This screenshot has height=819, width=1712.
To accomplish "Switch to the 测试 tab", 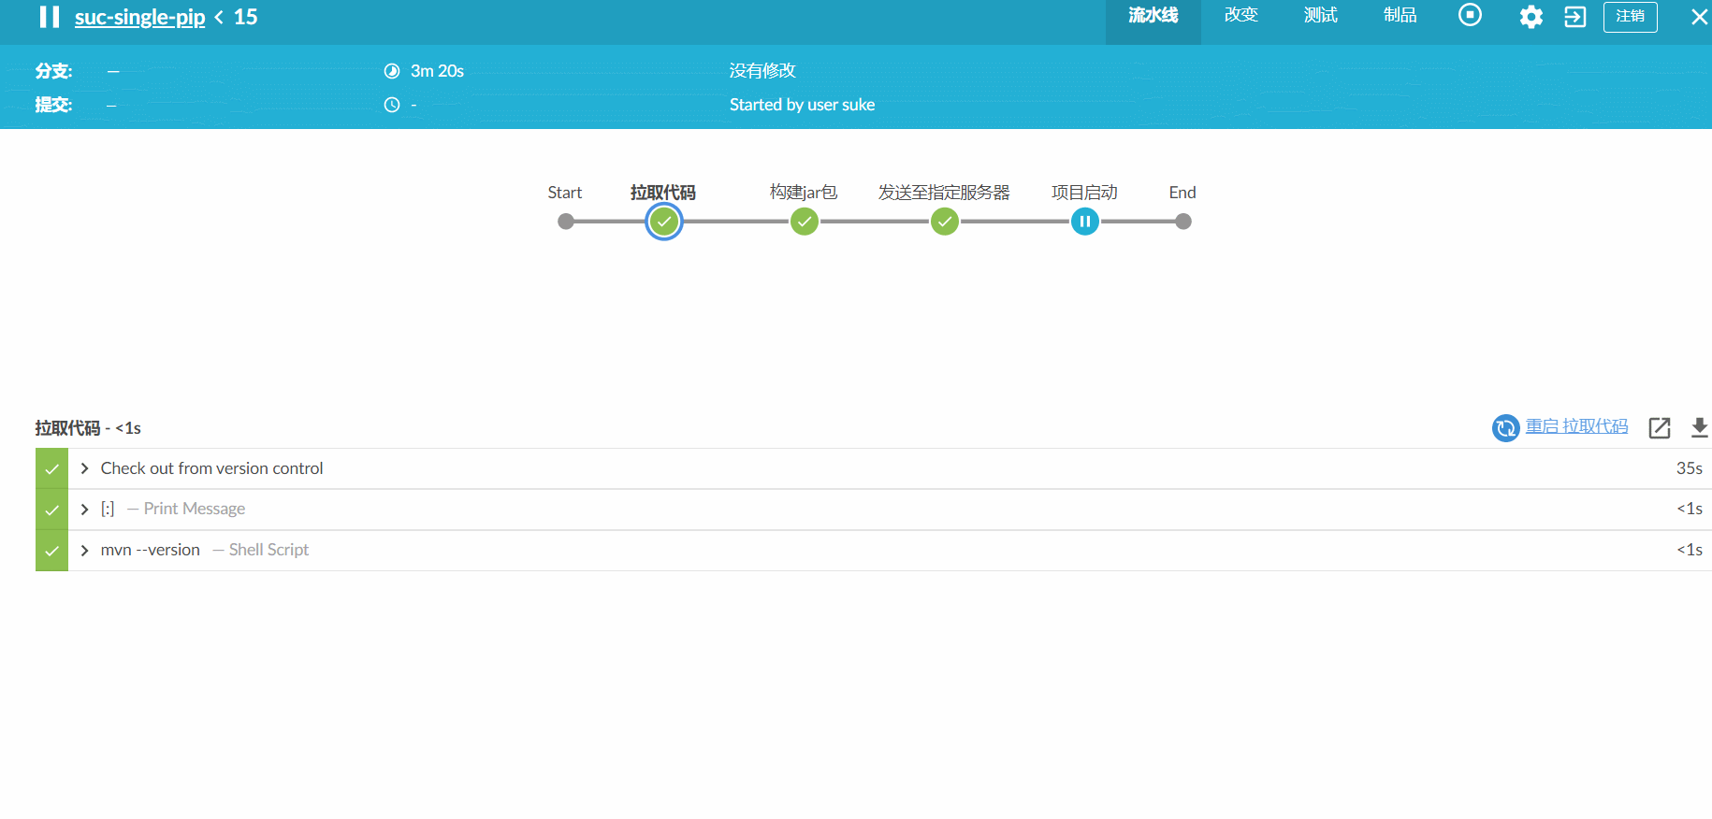I will [1320, 16].
